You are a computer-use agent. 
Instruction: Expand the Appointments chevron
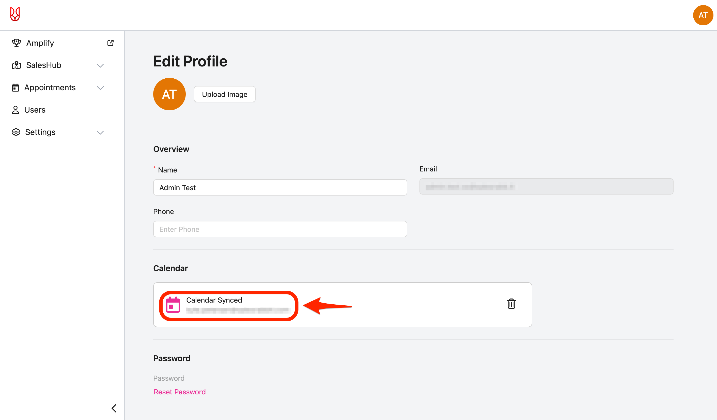[x=100, y=88]
